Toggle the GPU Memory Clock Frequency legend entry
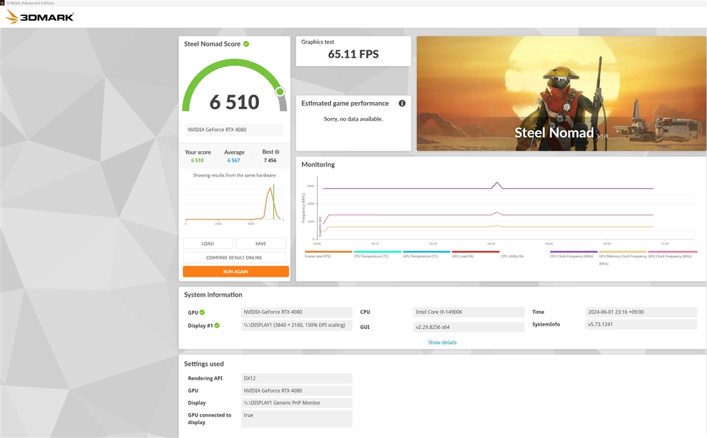 point(623,258)
